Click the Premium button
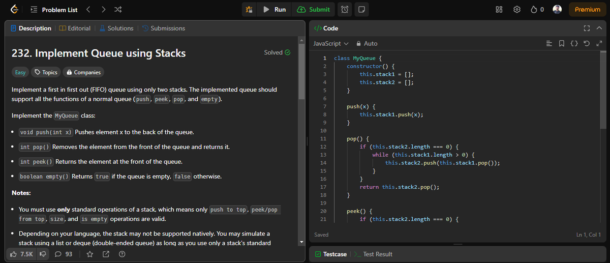The height and width of the screenshot is (263, 610). [x=587, y=10]
